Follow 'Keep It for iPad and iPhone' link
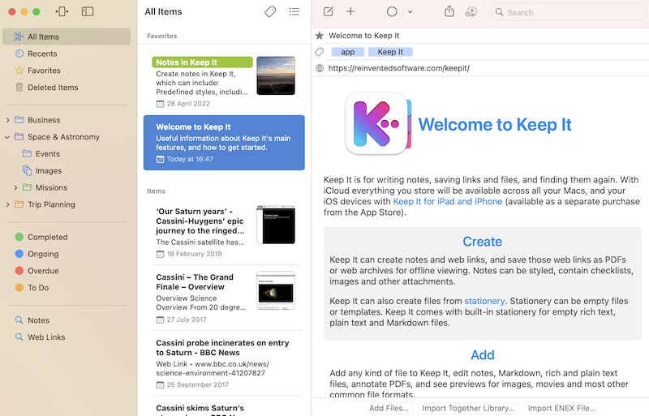 tap(448, 202)
